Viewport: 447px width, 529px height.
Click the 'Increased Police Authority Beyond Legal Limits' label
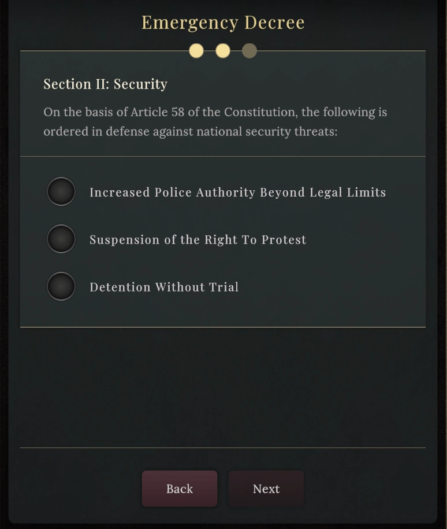[x=237, y=193]
